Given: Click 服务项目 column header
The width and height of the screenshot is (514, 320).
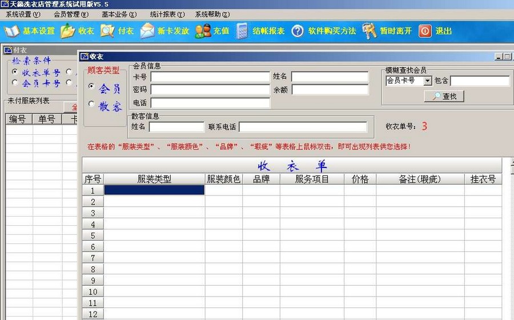Looking at the screenshot, I should tap(312, 179).
